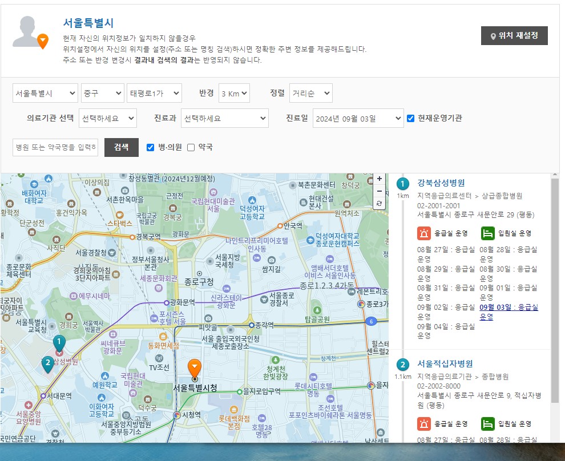
Task: Click 서울적십자병원 phone number 02-2002-8000
Action: (x=438, y=386)
